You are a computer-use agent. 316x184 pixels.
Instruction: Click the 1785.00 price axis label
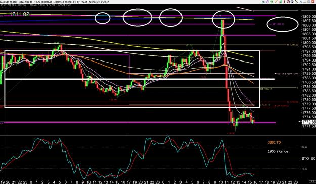pos(309,87)
